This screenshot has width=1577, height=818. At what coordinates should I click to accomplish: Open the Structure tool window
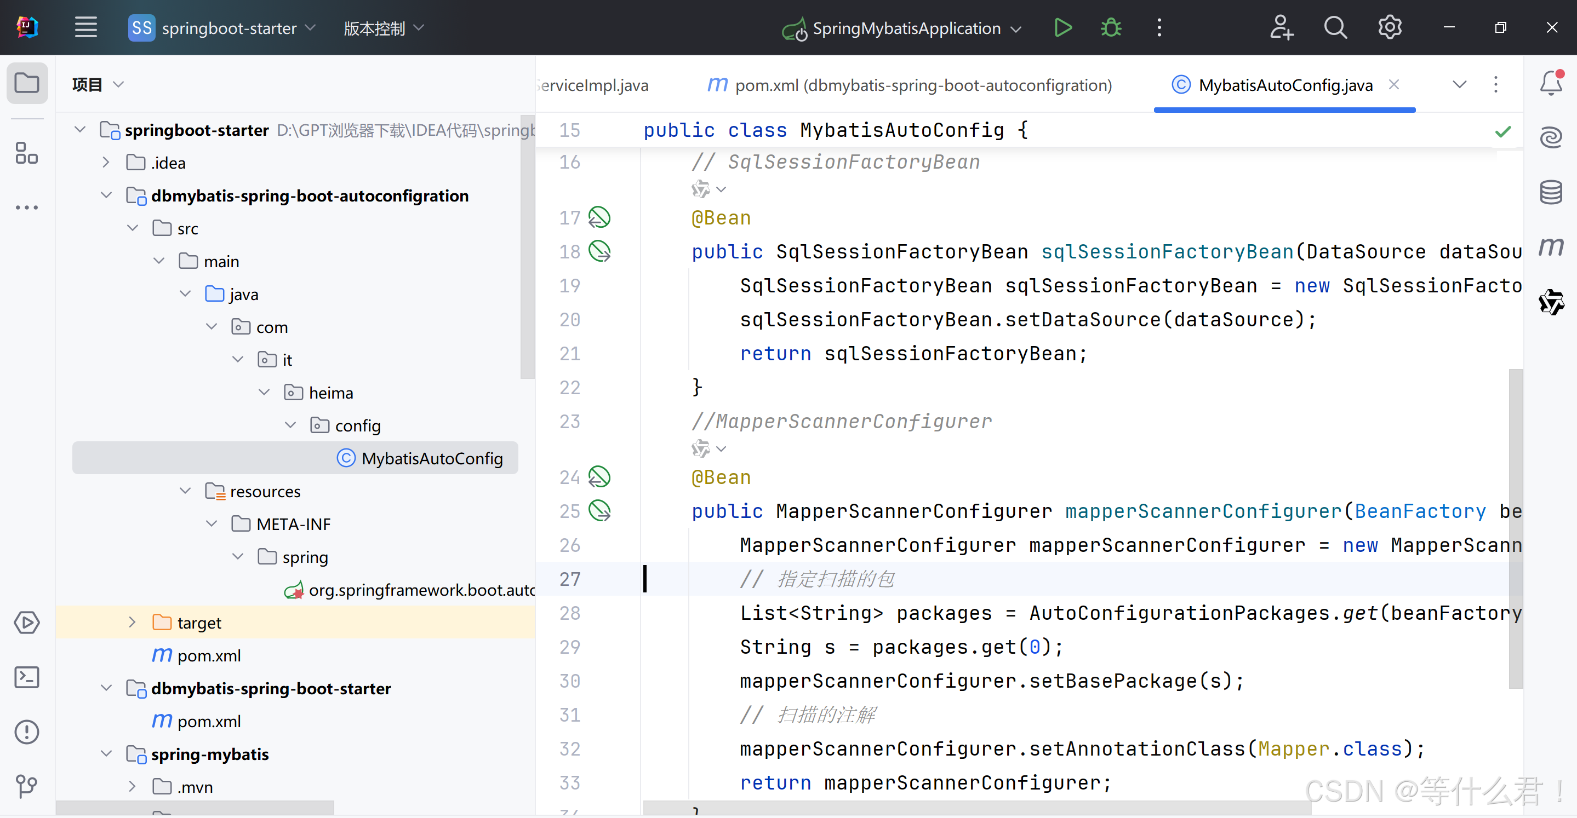(27, 153)
